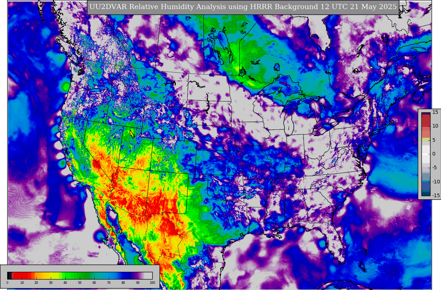Pick the green segment of humidity colorbar
The image size is (441, 290).
point(76,275)
